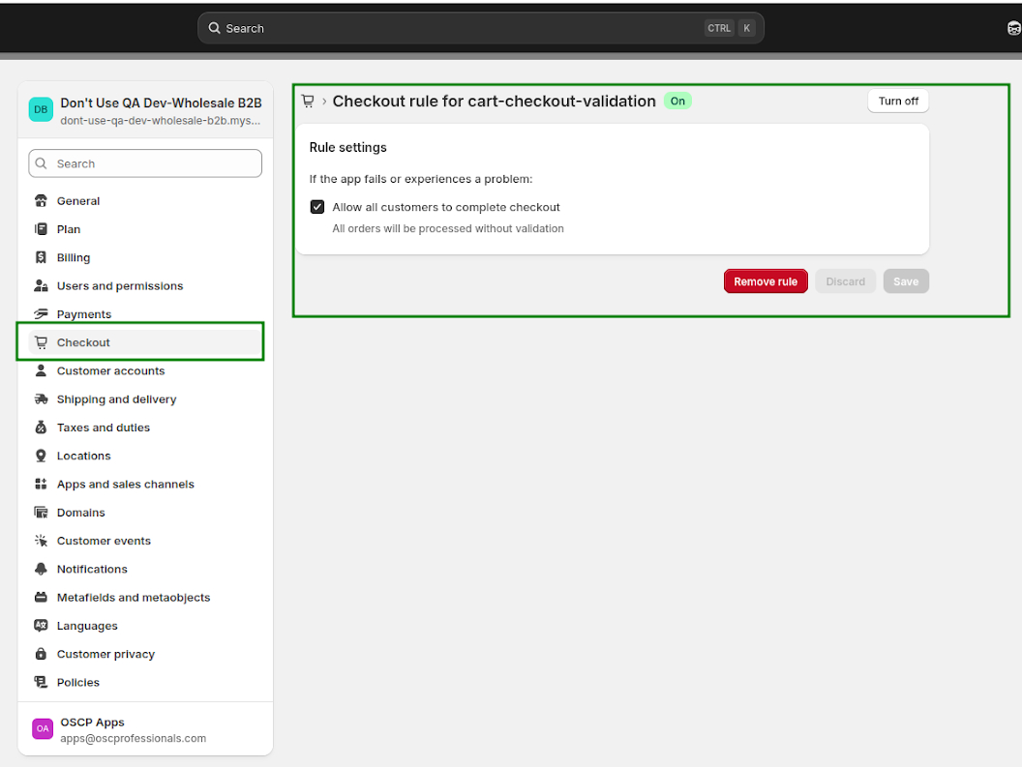Click the Notifications bell icon
The height and width of the screenshot is (767, 1022).
(41, 569)
